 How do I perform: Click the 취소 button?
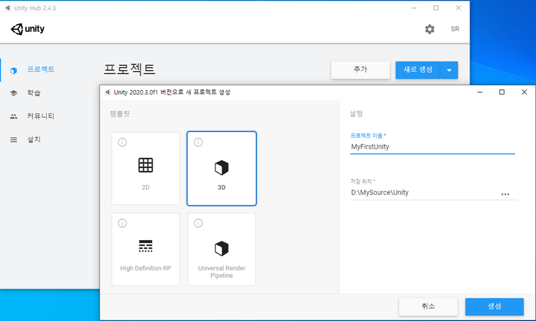pyautogui.click(x=428, y=306)
